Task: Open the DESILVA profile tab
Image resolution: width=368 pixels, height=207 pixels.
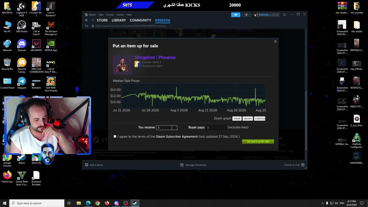Action: [163, 20]
